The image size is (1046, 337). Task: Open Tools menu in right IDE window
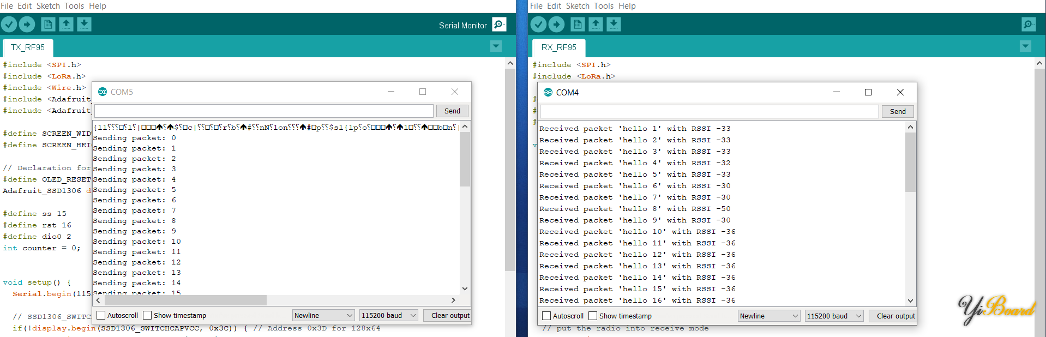(603, 6)
